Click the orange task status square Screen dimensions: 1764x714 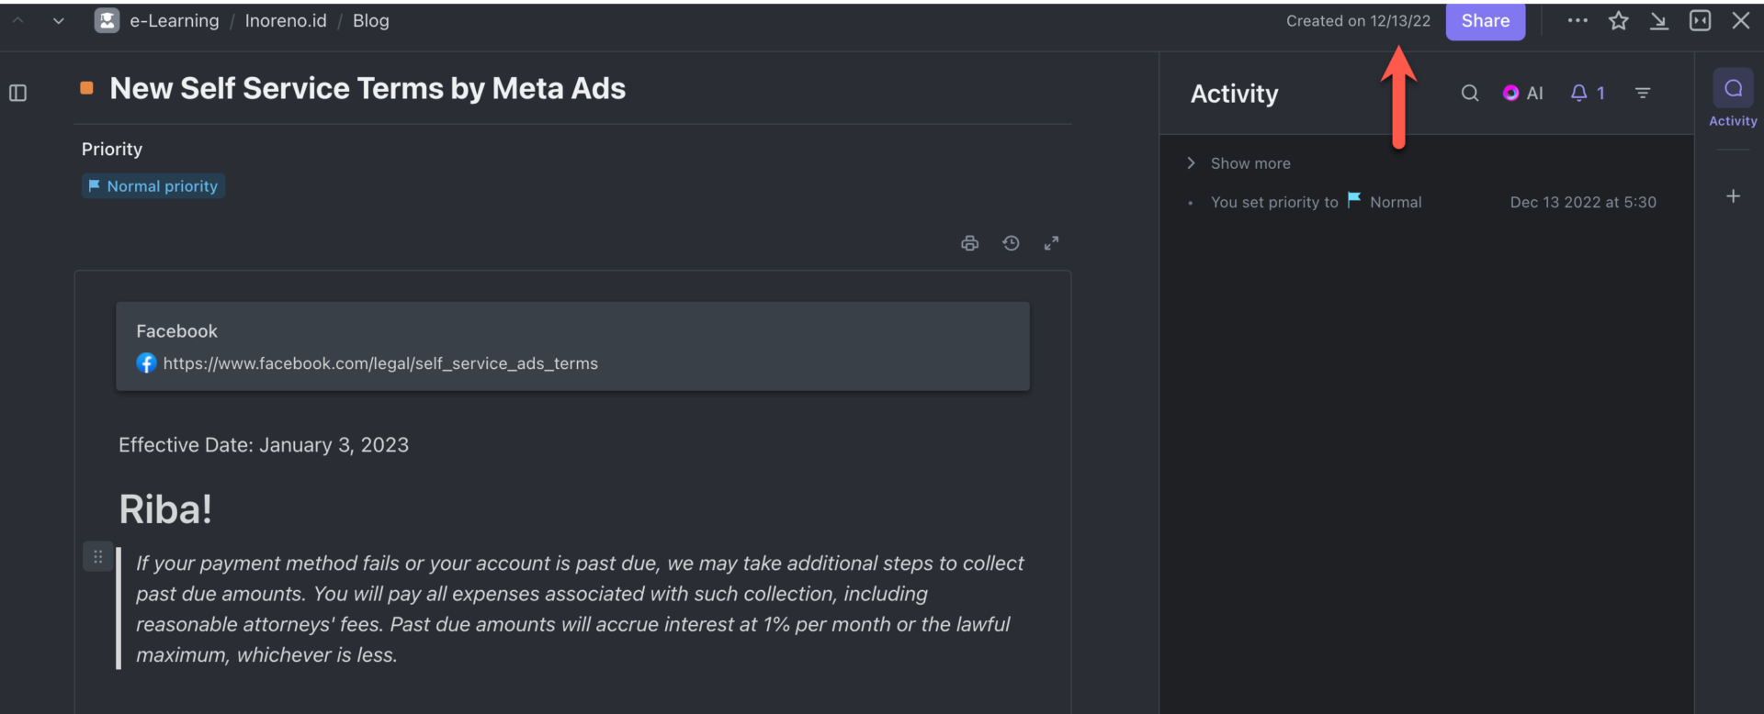pos(87,88)
